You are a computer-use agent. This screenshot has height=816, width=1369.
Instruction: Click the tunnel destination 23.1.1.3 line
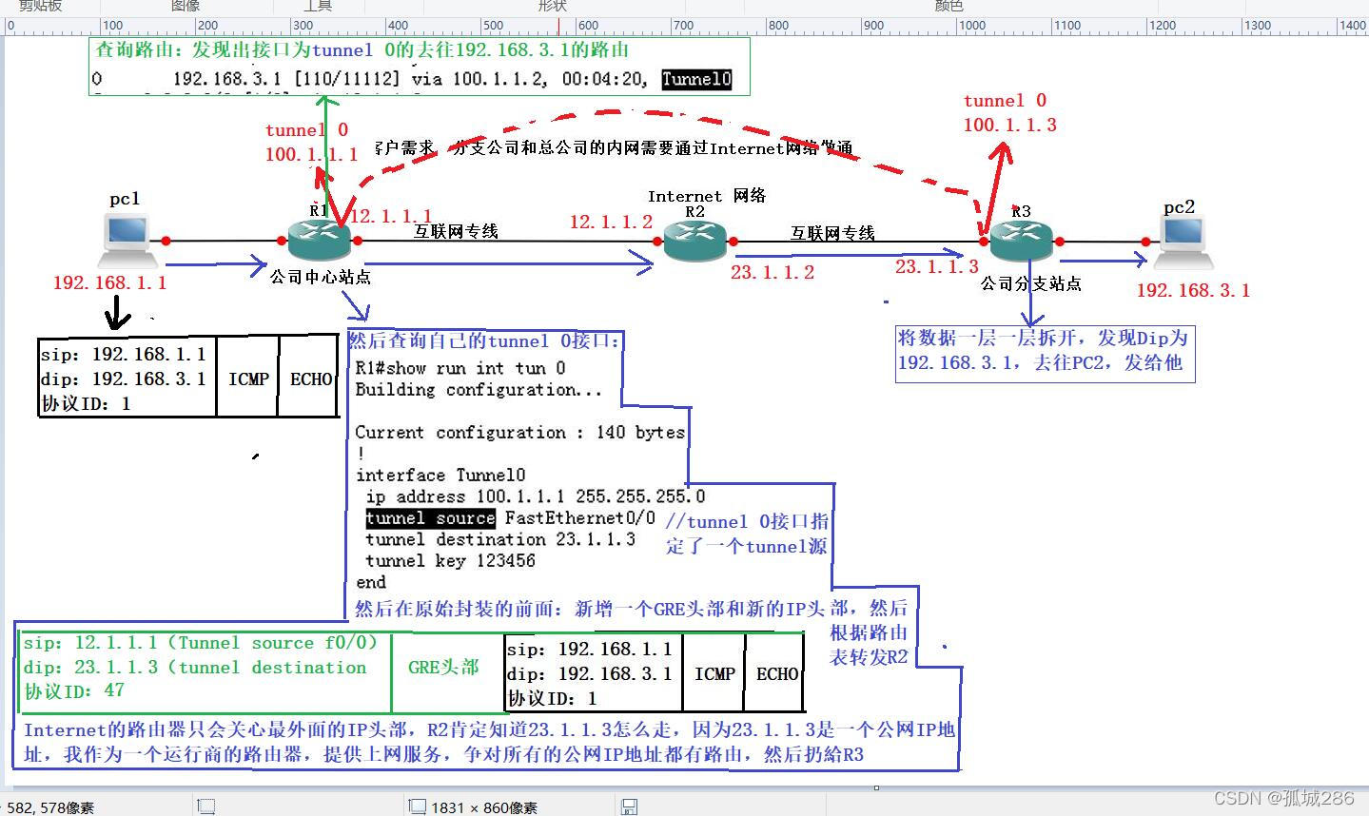(x=500, y=539)
